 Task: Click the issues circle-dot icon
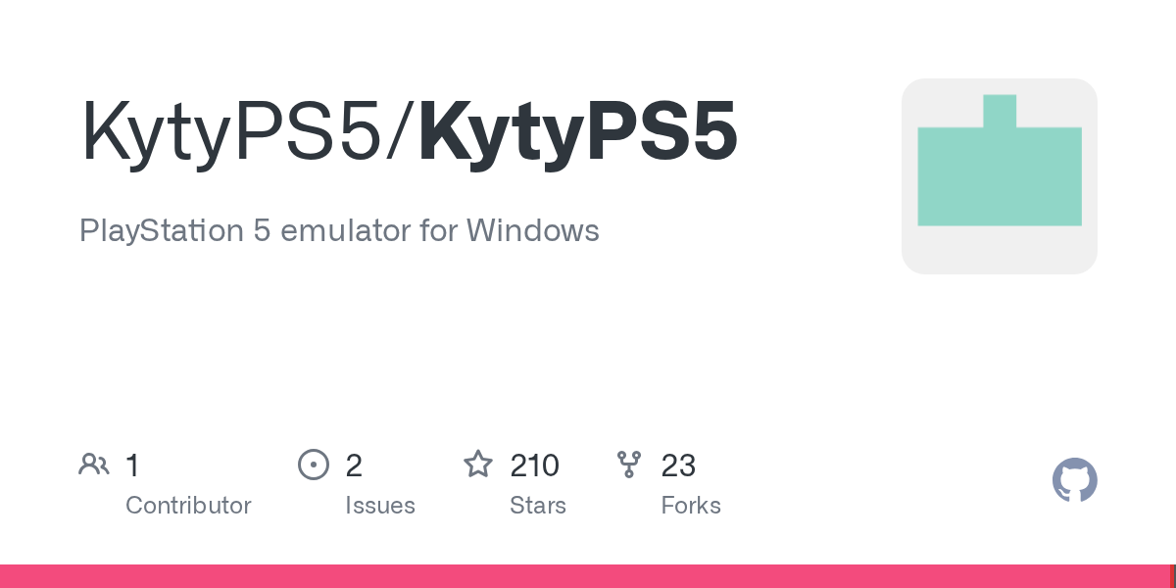tap(314, 465)
